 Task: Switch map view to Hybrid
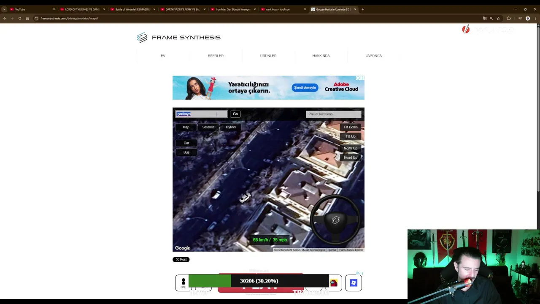[x=231, y=127]
